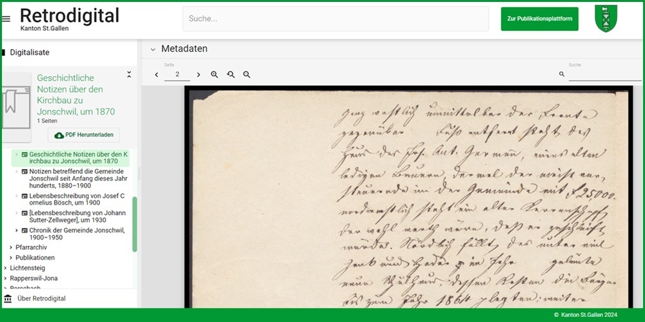Expand the Lichtensteig tree node
Image resolution: width=645 pixels, height=322 pixels.
click(5, 268)
